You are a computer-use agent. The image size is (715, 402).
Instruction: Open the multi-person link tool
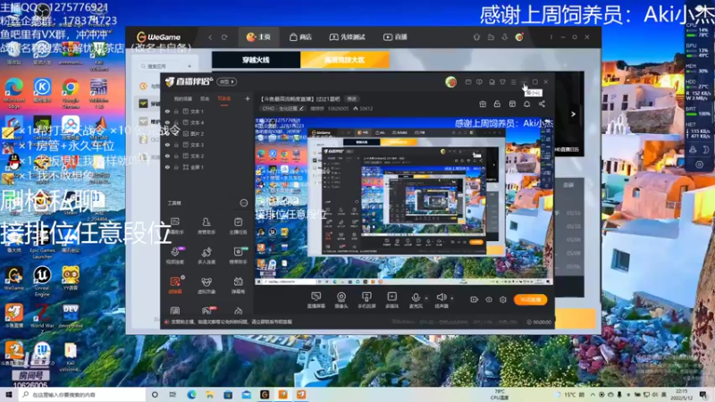click(206, 255)
